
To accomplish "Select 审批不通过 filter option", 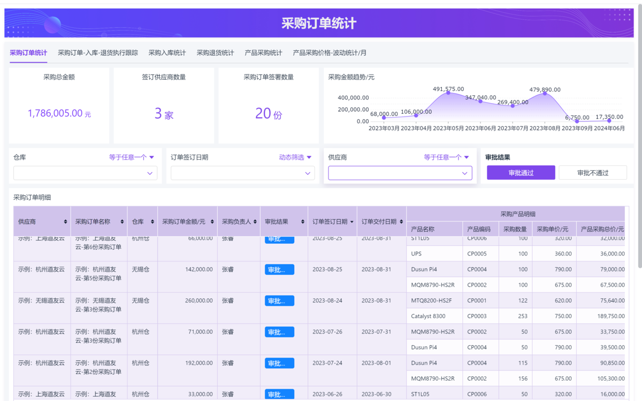I will (x=592, y=173).
